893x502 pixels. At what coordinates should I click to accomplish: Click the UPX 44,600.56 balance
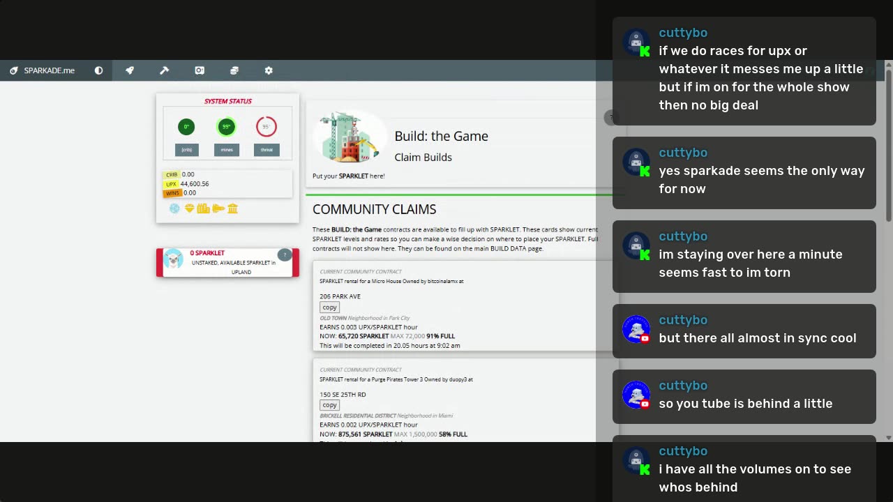[186, 184]
